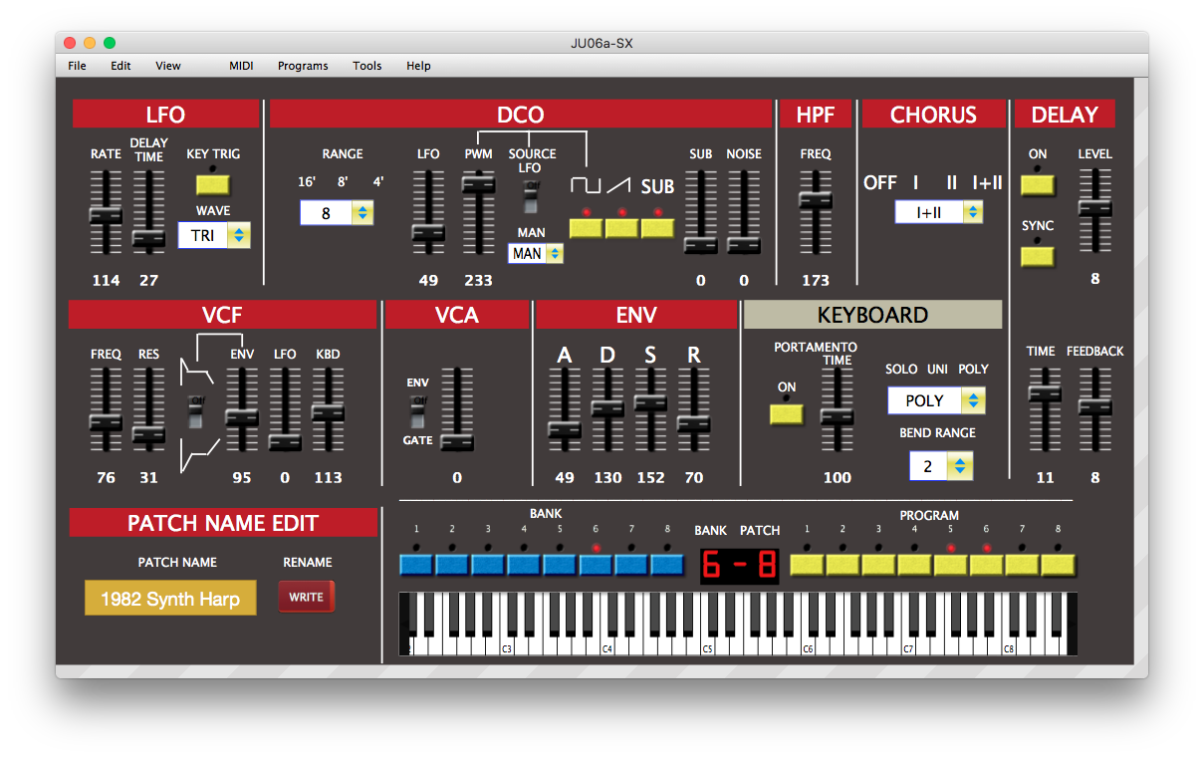This screenshot has width=1204, height=758.
Task: Click Delay TIME slider
Action: coord(1045,409)
